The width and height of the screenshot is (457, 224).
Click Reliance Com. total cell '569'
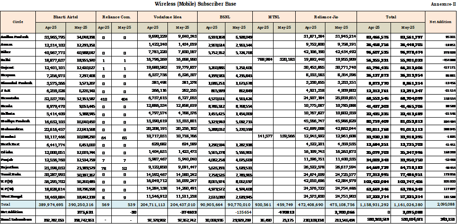pyautogui.click(x=103, y=205)
